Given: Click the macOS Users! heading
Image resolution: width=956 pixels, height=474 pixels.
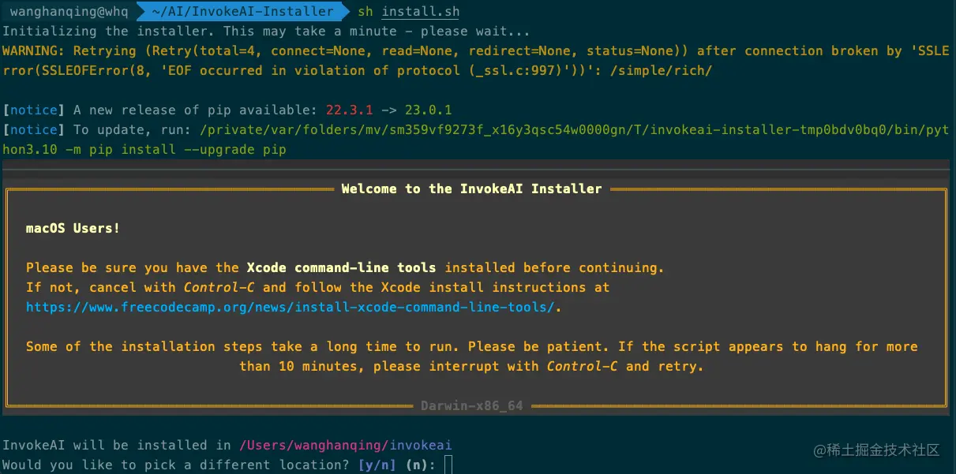Looking at the screenshot, I should pos(73,229).
